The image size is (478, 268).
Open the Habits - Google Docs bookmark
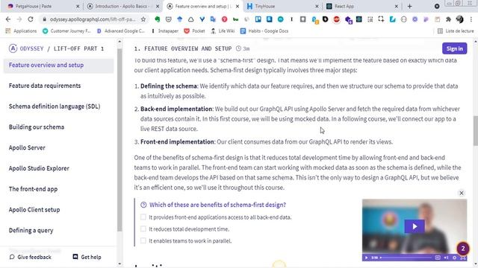(264, 31)
